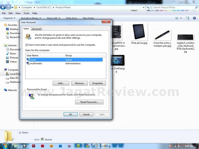Viewport: 199px width, 149px height.
Task: Select the livescribe echo smartpen image
Action: point(162,34)
